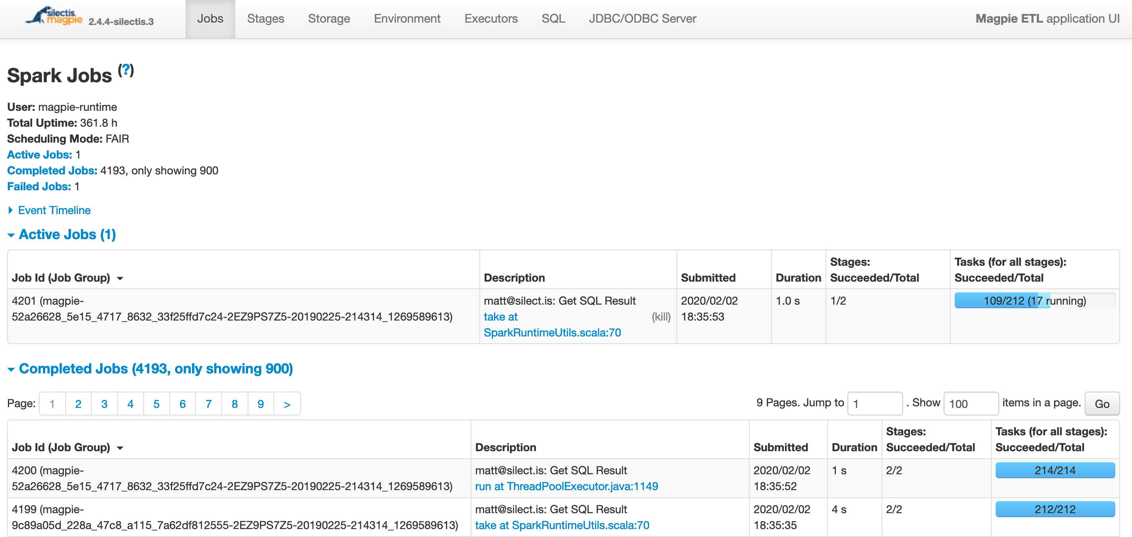
Task: Open the JDBC/ODBC Server tab
Action: (642, 18)
